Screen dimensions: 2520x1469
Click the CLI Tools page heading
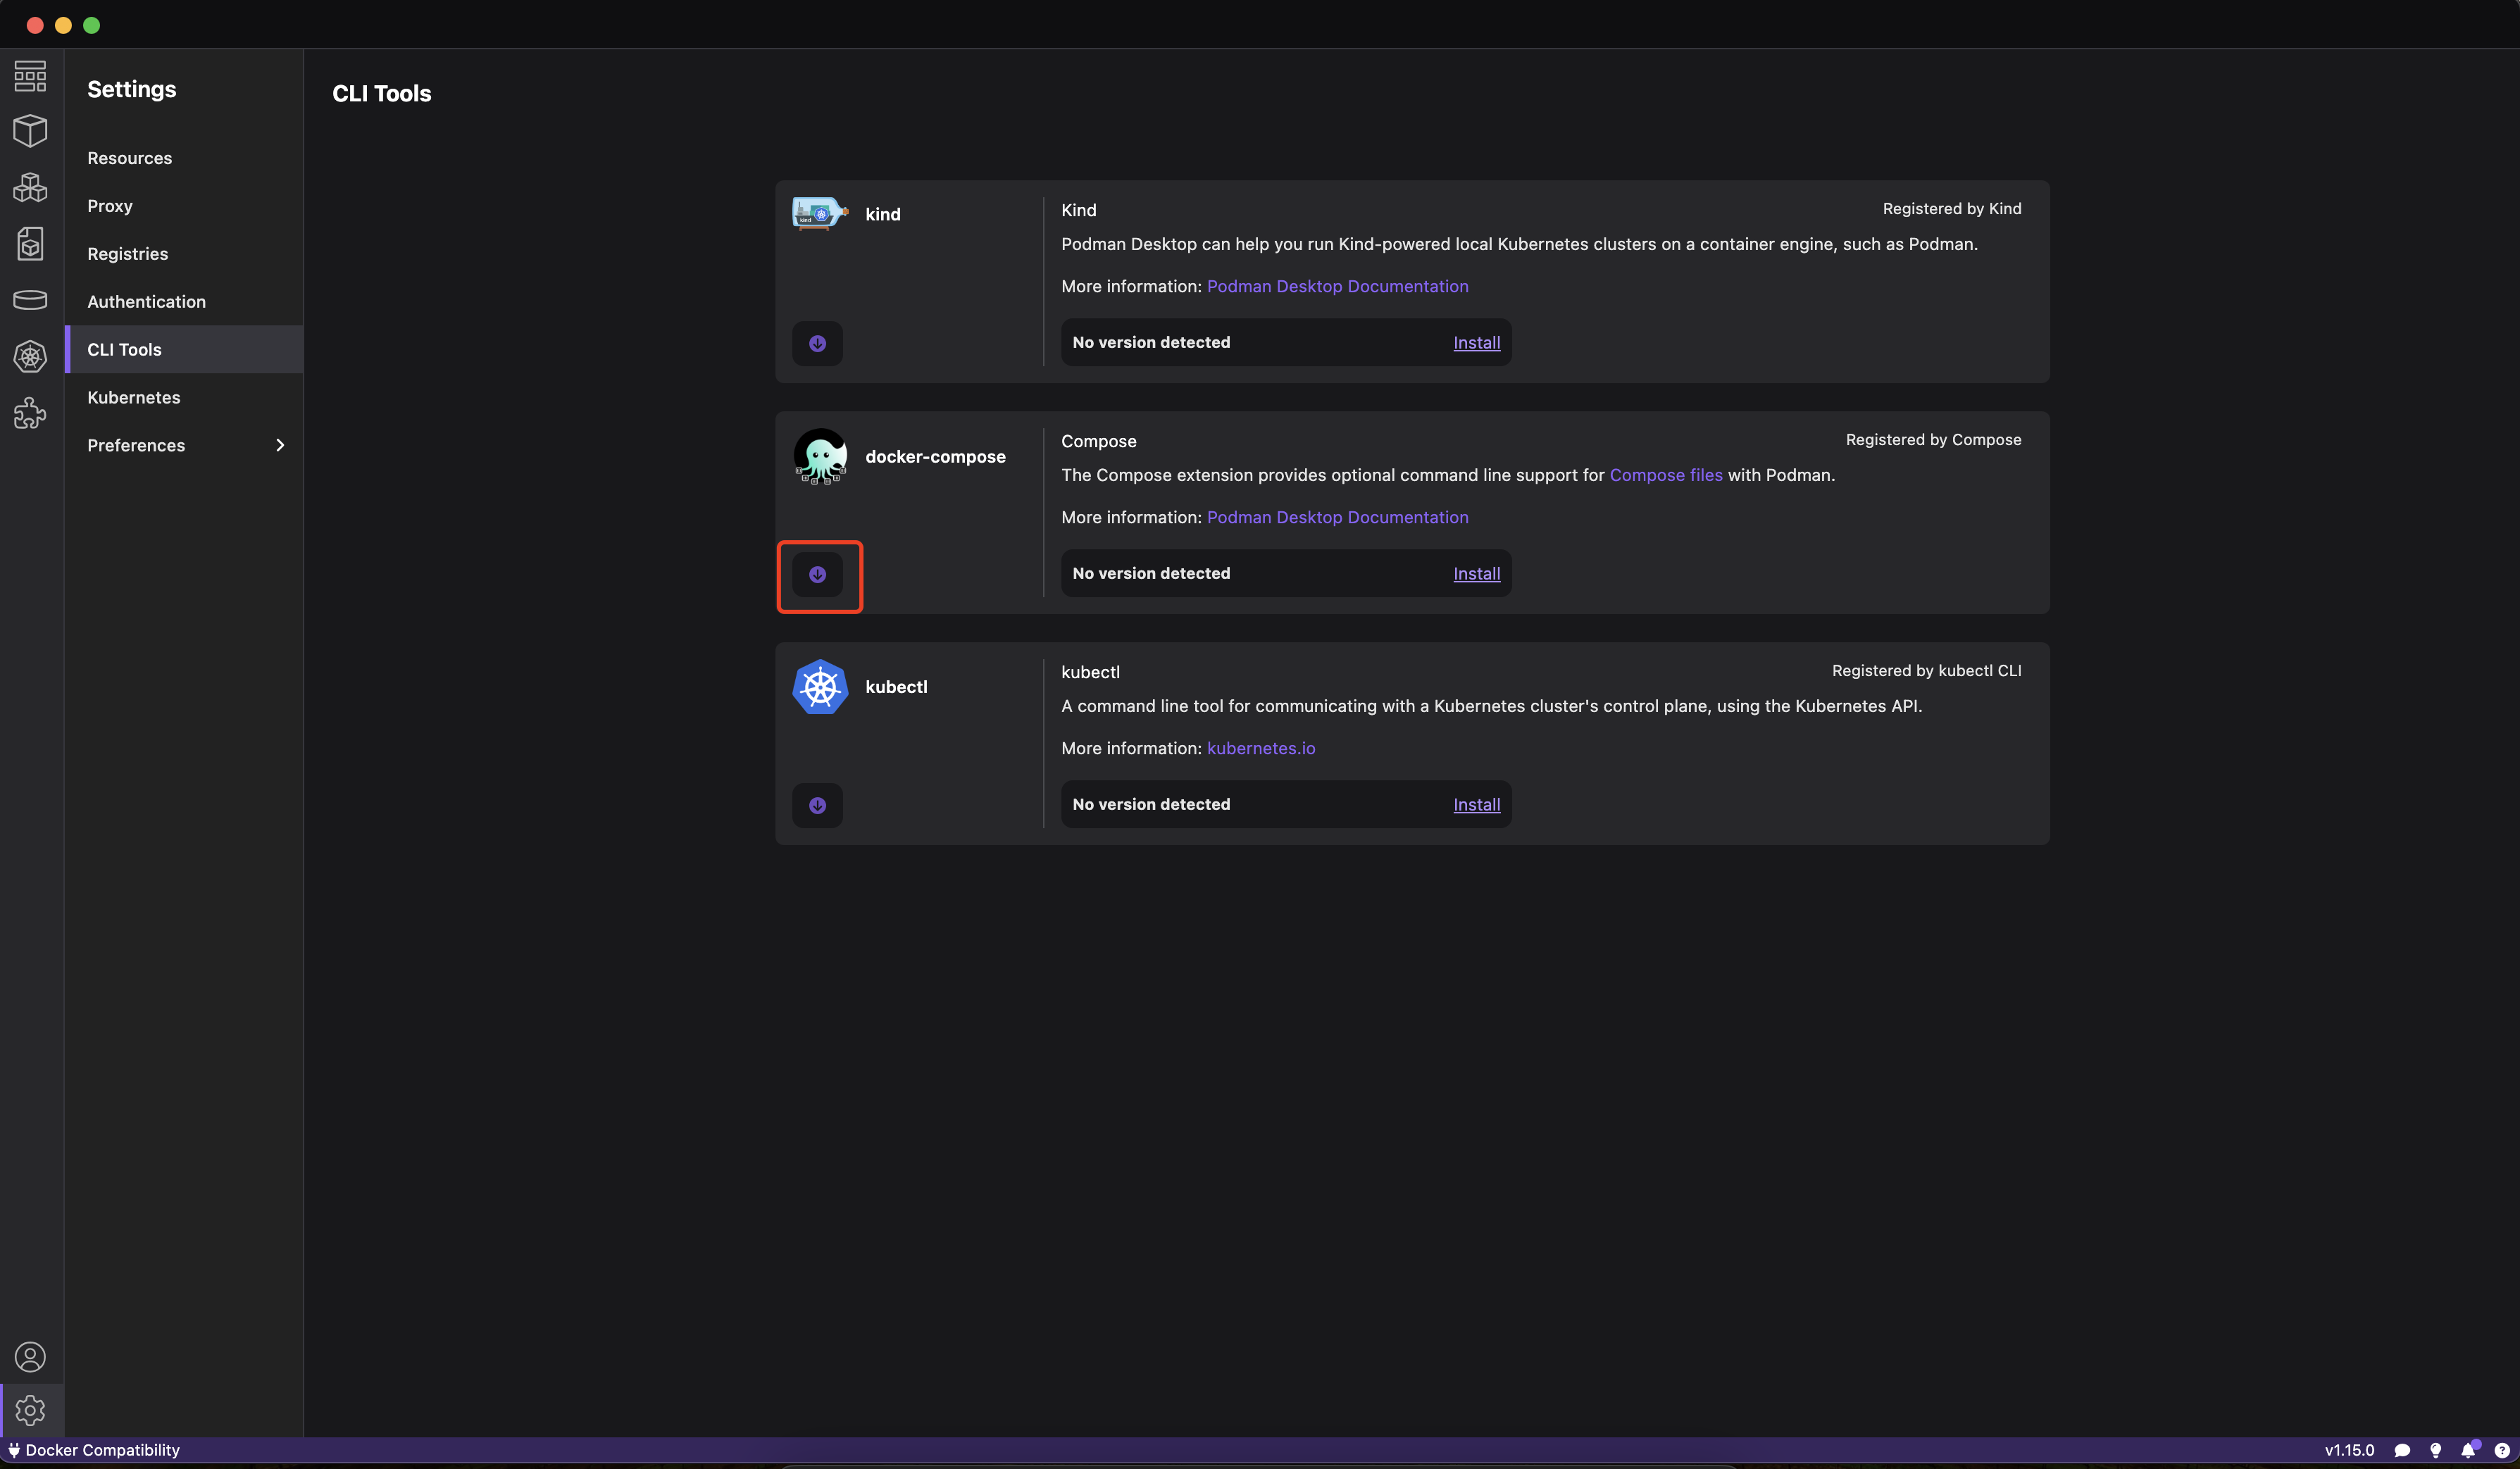[x=382, y=93]
